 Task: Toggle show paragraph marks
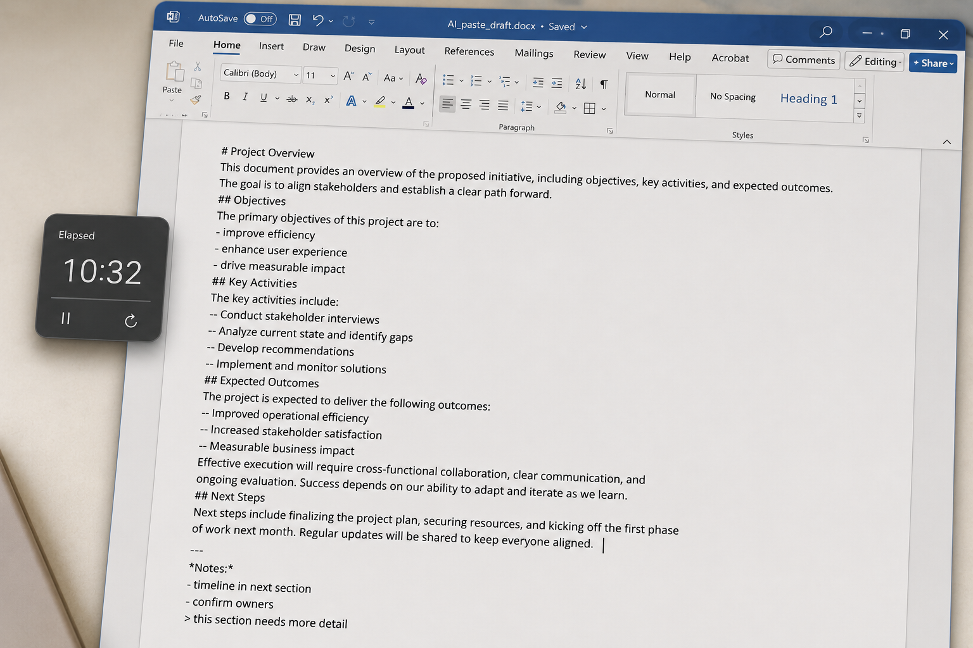click(604, 84)
